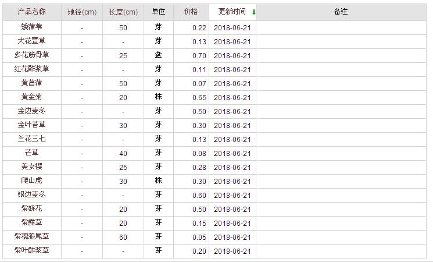Click the 长度(cm) column header
The image size is (433, 262).
[x=123, y=12]
